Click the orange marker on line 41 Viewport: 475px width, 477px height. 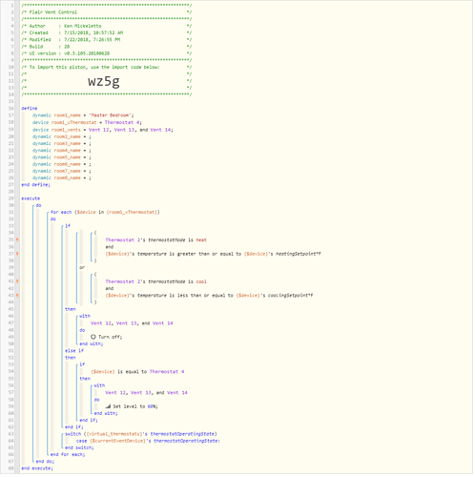pyautogui.click(x=17, y=282)
